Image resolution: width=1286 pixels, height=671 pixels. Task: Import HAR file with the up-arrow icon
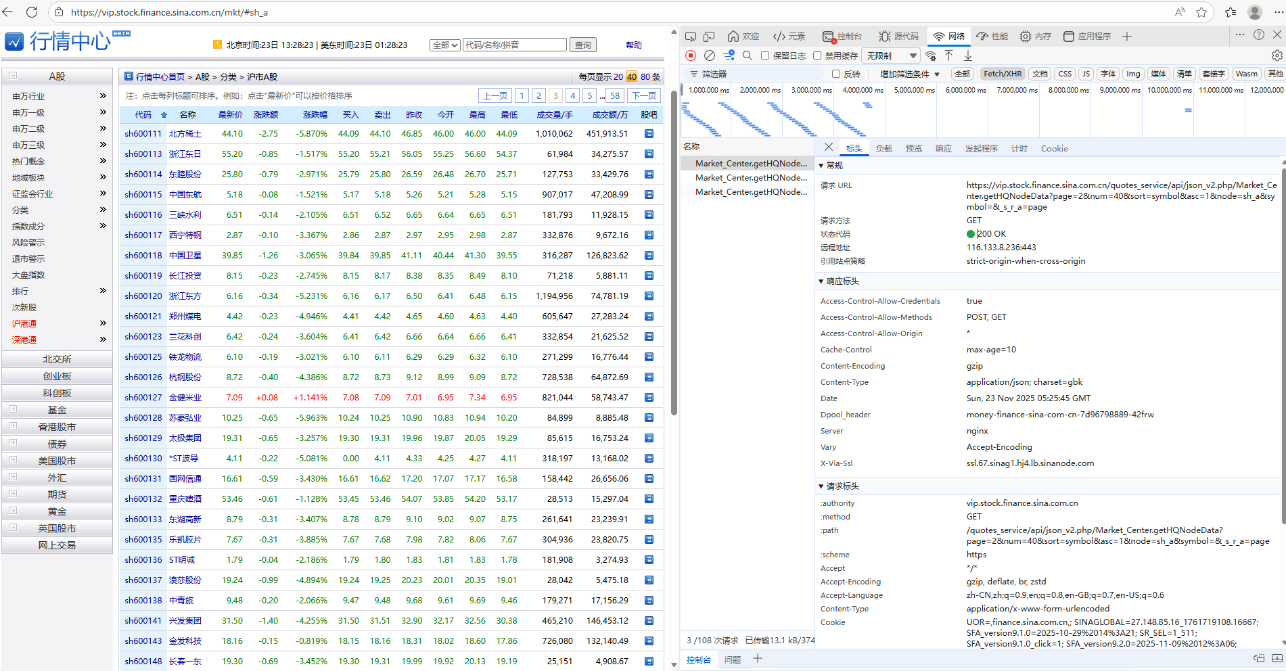pos(949,55)
